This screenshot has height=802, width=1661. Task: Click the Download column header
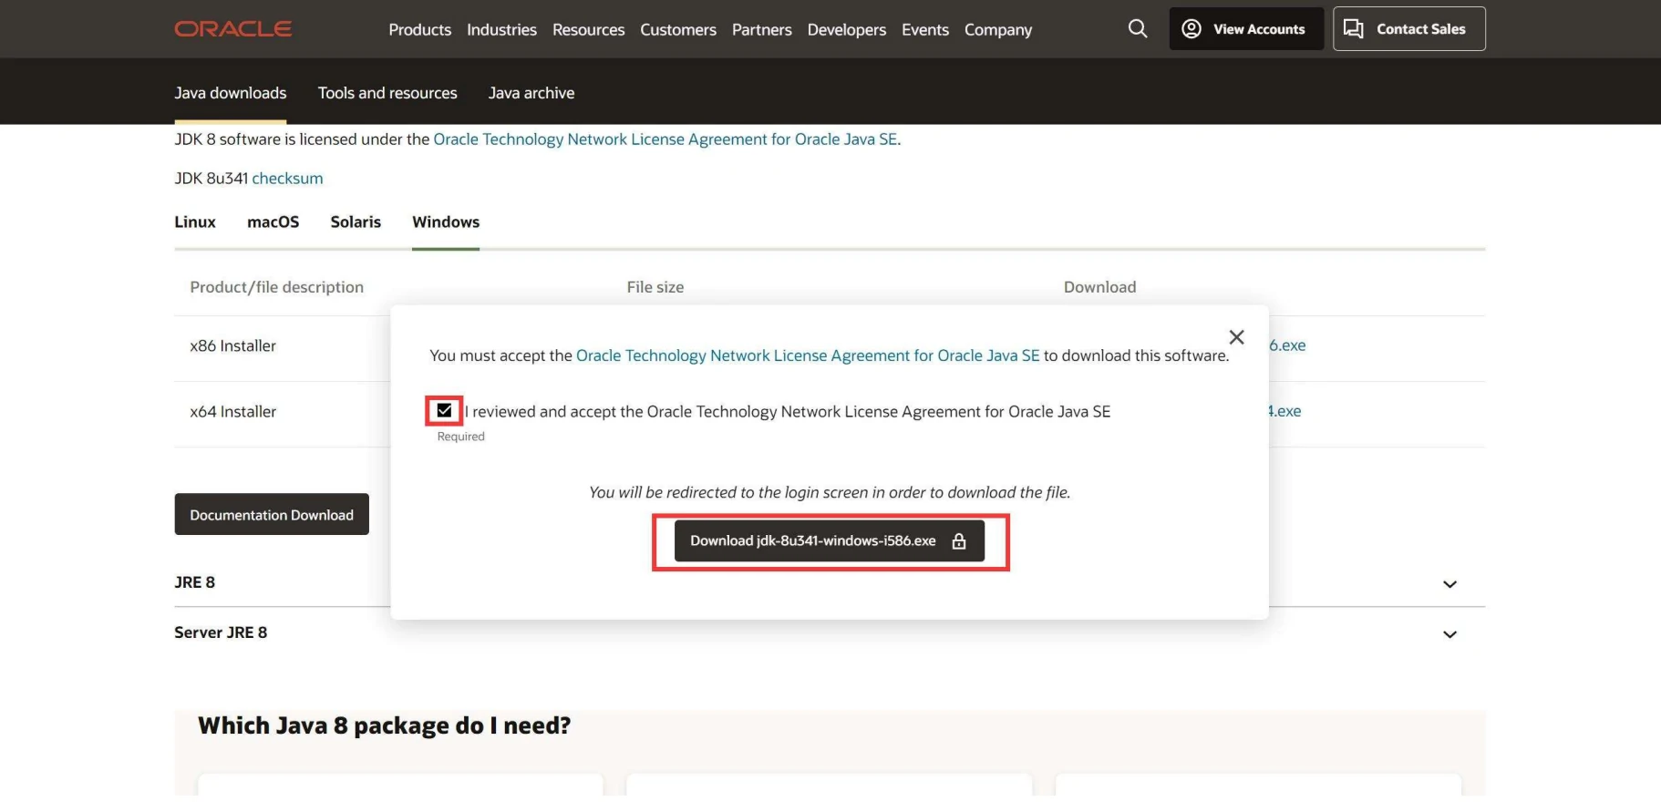pos(1099,287)
